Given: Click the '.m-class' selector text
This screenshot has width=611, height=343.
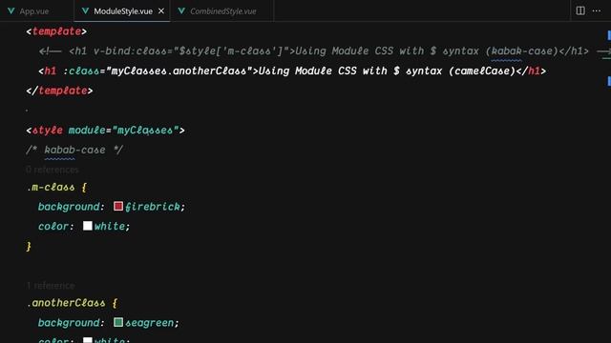Looking at the screenshot, I should click(x=51, y=188).
